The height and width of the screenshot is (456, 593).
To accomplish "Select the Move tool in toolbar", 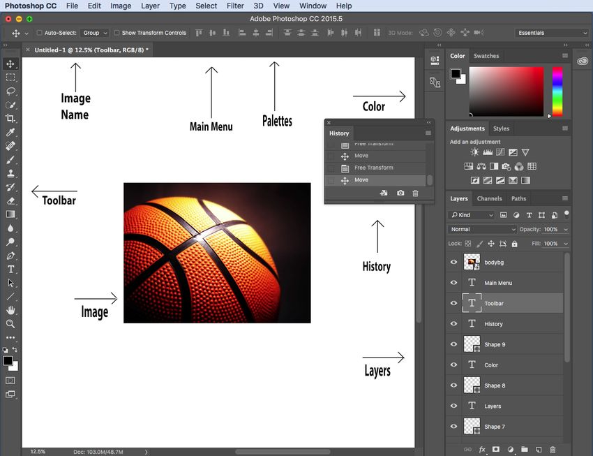I will (x=10, y=64).
